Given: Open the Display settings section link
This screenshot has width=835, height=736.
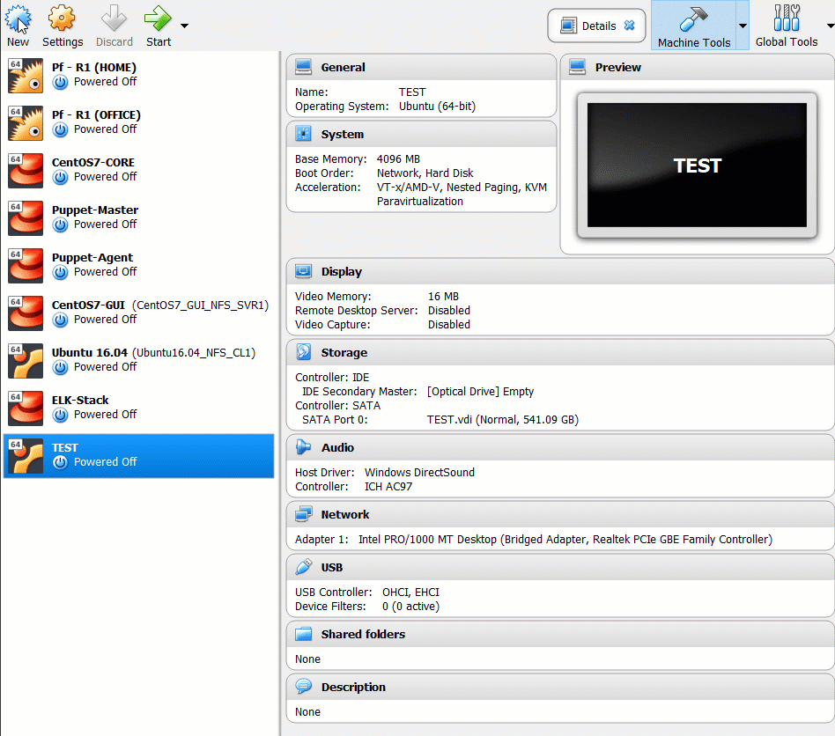Looking at the screenshot, I should point(342,272).
